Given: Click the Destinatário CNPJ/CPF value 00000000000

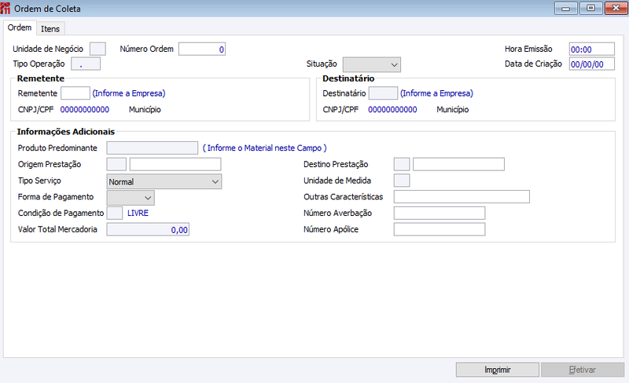Looking at the screenshot, I should coord(392,109).
